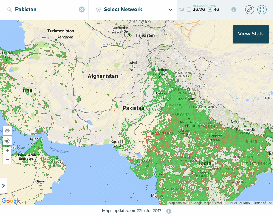Toggle coverage layer visibility eye icon

(7, 131)
